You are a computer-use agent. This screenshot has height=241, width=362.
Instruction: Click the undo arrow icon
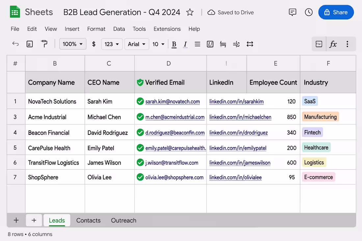(x=15, y=44)
